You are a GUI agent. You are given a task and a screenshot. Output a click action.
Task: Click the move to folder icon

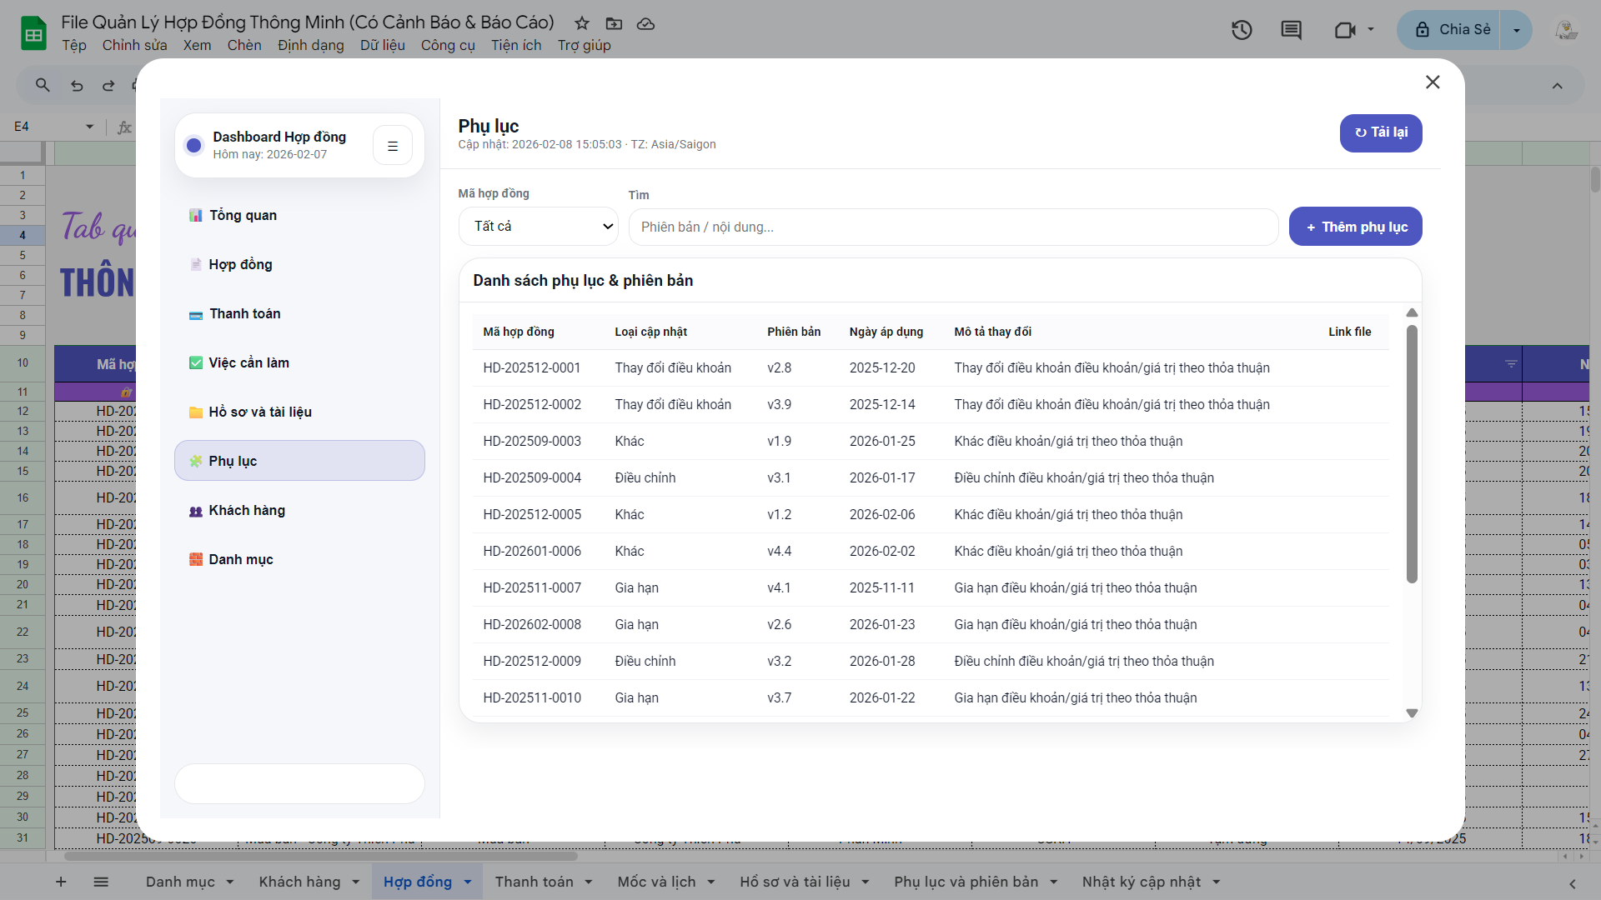click(x=614, y=23)
